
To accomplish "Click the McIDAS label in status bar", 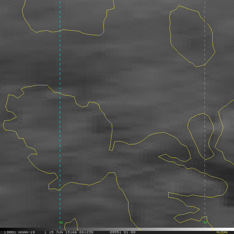I will (x=222, y=232).
